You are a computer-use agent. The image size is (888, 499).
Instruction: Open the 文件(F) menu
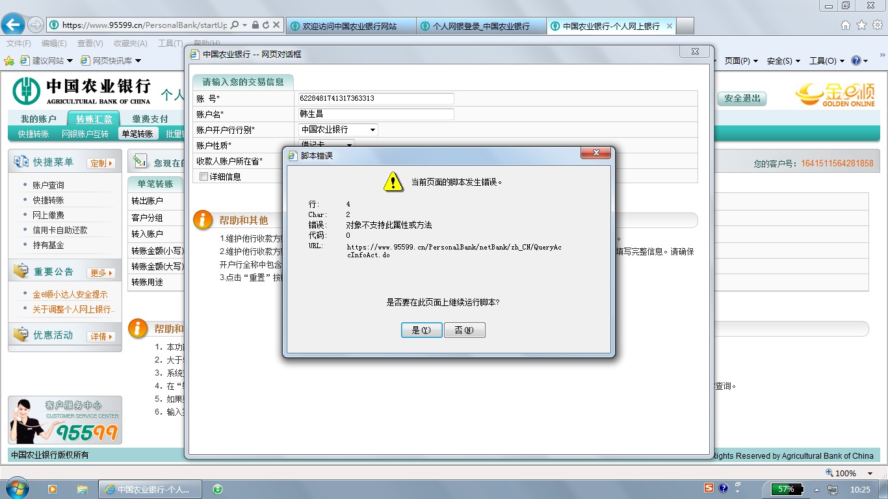coord(19,44)
